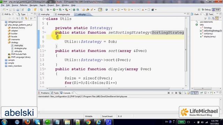Screen dimensions: 223x125
Task: Click the Debug bug toolbar icon
Action: tap(48, 10)
